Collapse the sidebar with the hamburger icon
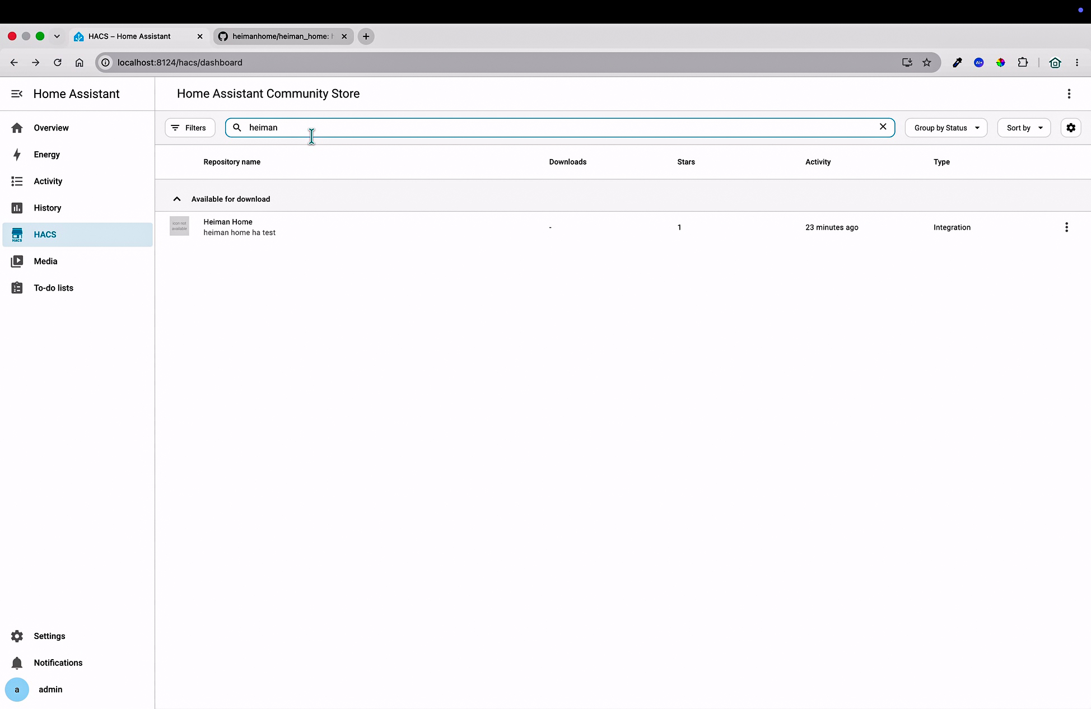The width and height of the screenshot is (1091, 709). click(x=17, y=94)
